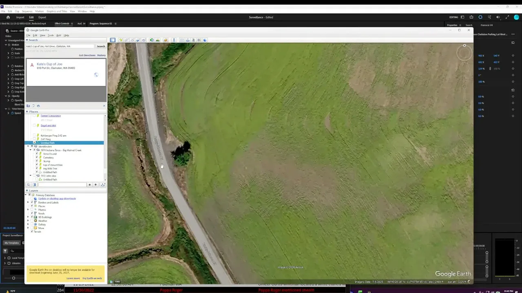Open the Add menu in Google Earth Pro
Viewport: 522px width, 293px height.
(x=59, y=35)
